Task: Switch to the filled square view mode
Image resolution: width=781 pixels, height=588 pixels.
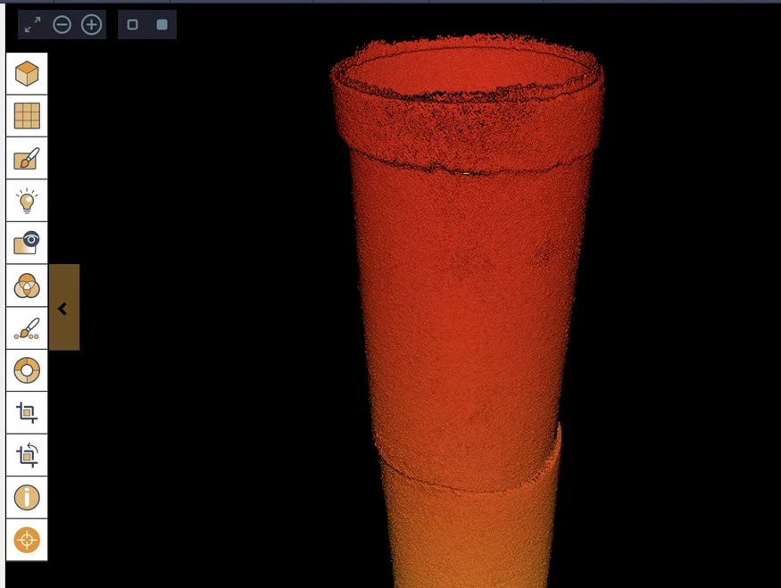Action: (162, 24)
